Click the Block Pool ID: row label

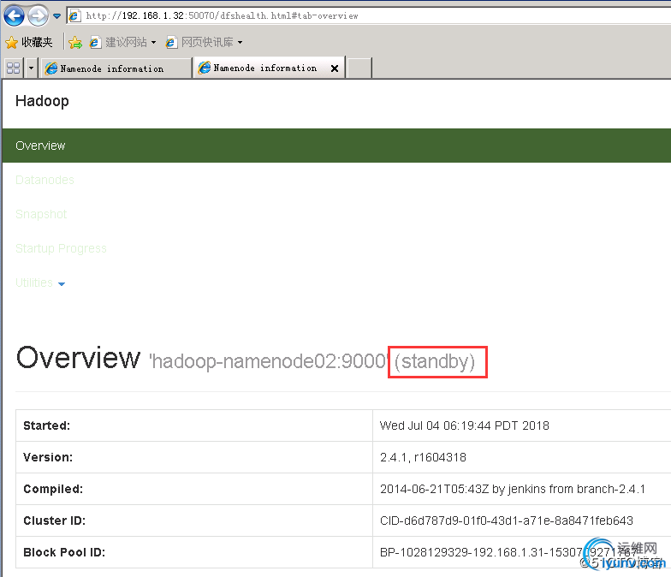[64, 552]
